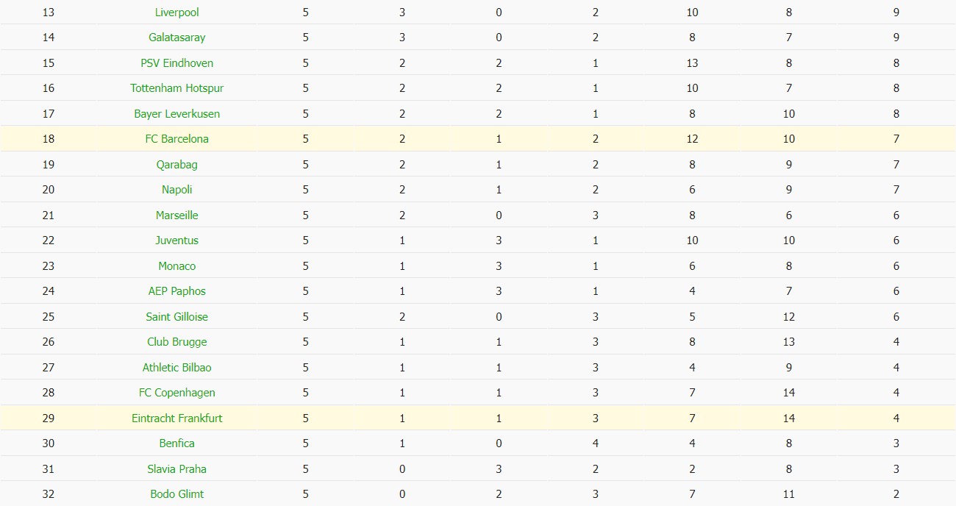Click the Eintracht Frankfurt link
The width and height of the screenshot is (956, 506).
click(177, 418)
